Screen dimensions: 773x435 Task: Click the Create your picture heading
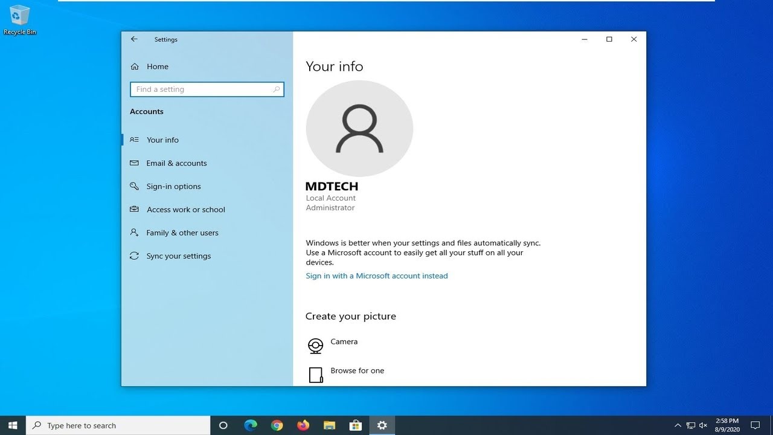(x=351, y=316)
